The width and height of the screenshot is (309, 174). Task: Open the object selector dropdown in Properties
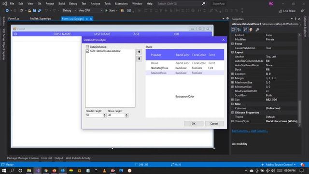pos(300,24)
